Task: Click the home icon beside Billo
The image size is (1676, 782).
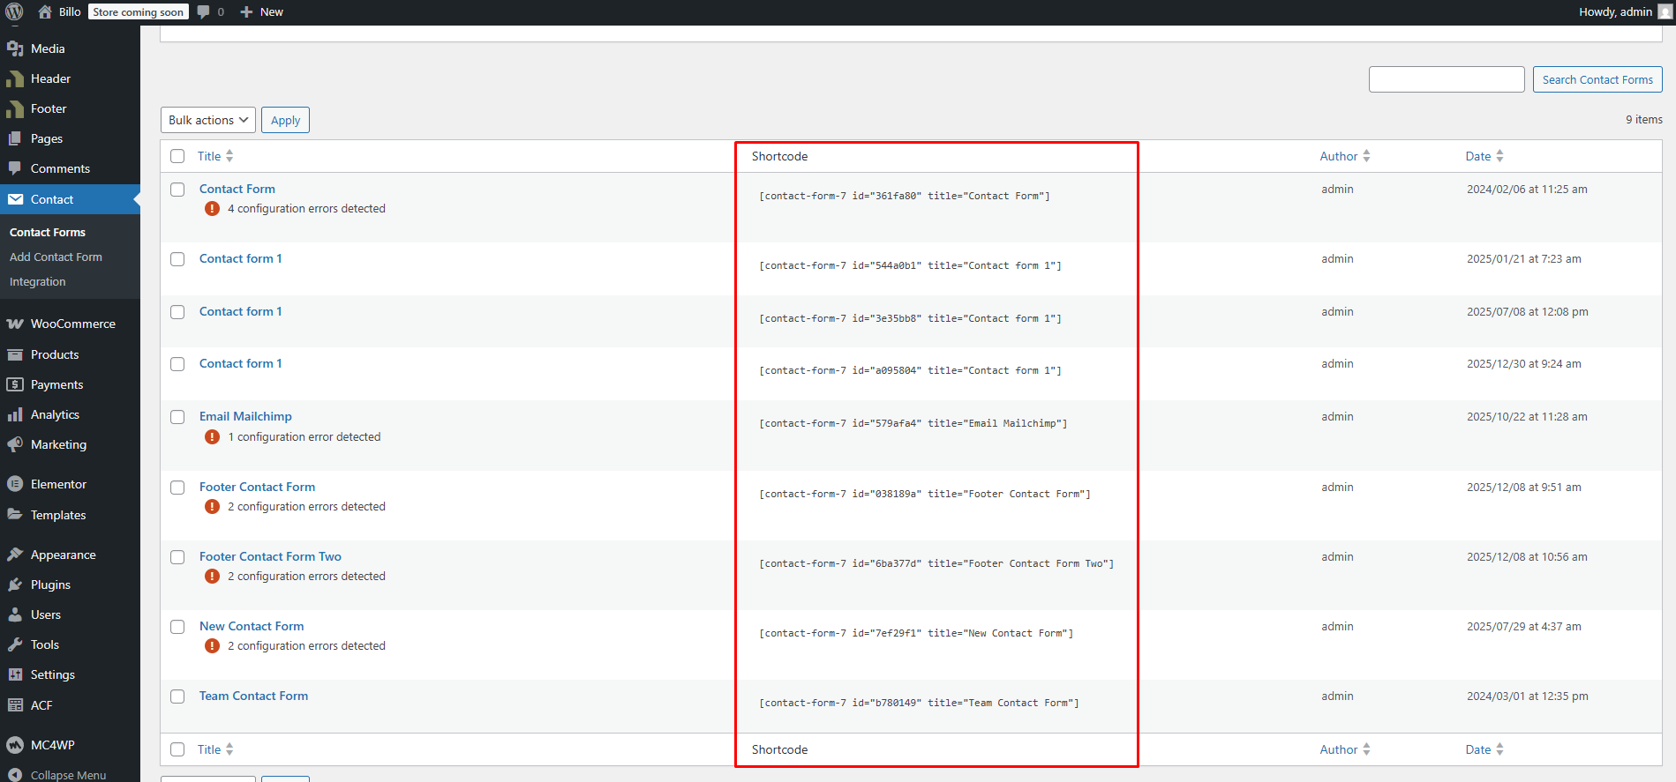Action: [x=45, y=11]
